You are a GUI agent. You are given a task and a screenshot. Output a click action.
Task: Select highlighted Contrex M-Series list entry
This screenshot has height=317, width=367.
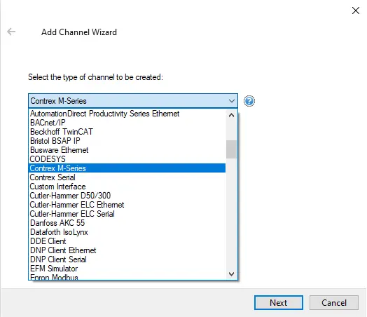pos(127,168)
